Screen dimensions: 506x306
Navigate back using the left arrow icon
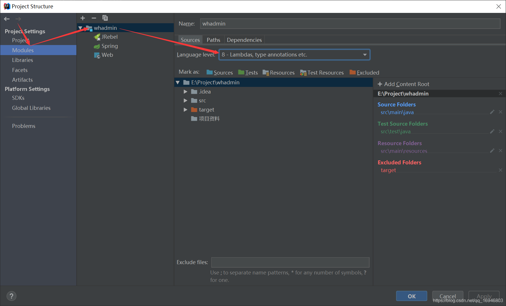coord(7,19)
